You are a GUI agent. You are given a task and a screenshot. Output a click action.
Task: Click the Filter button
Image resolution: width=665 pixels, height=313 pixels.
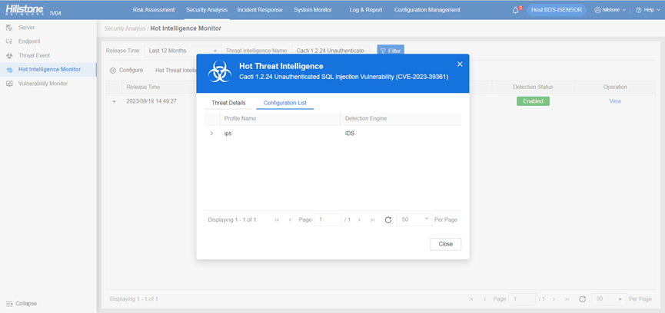click(x=391, y=51)
